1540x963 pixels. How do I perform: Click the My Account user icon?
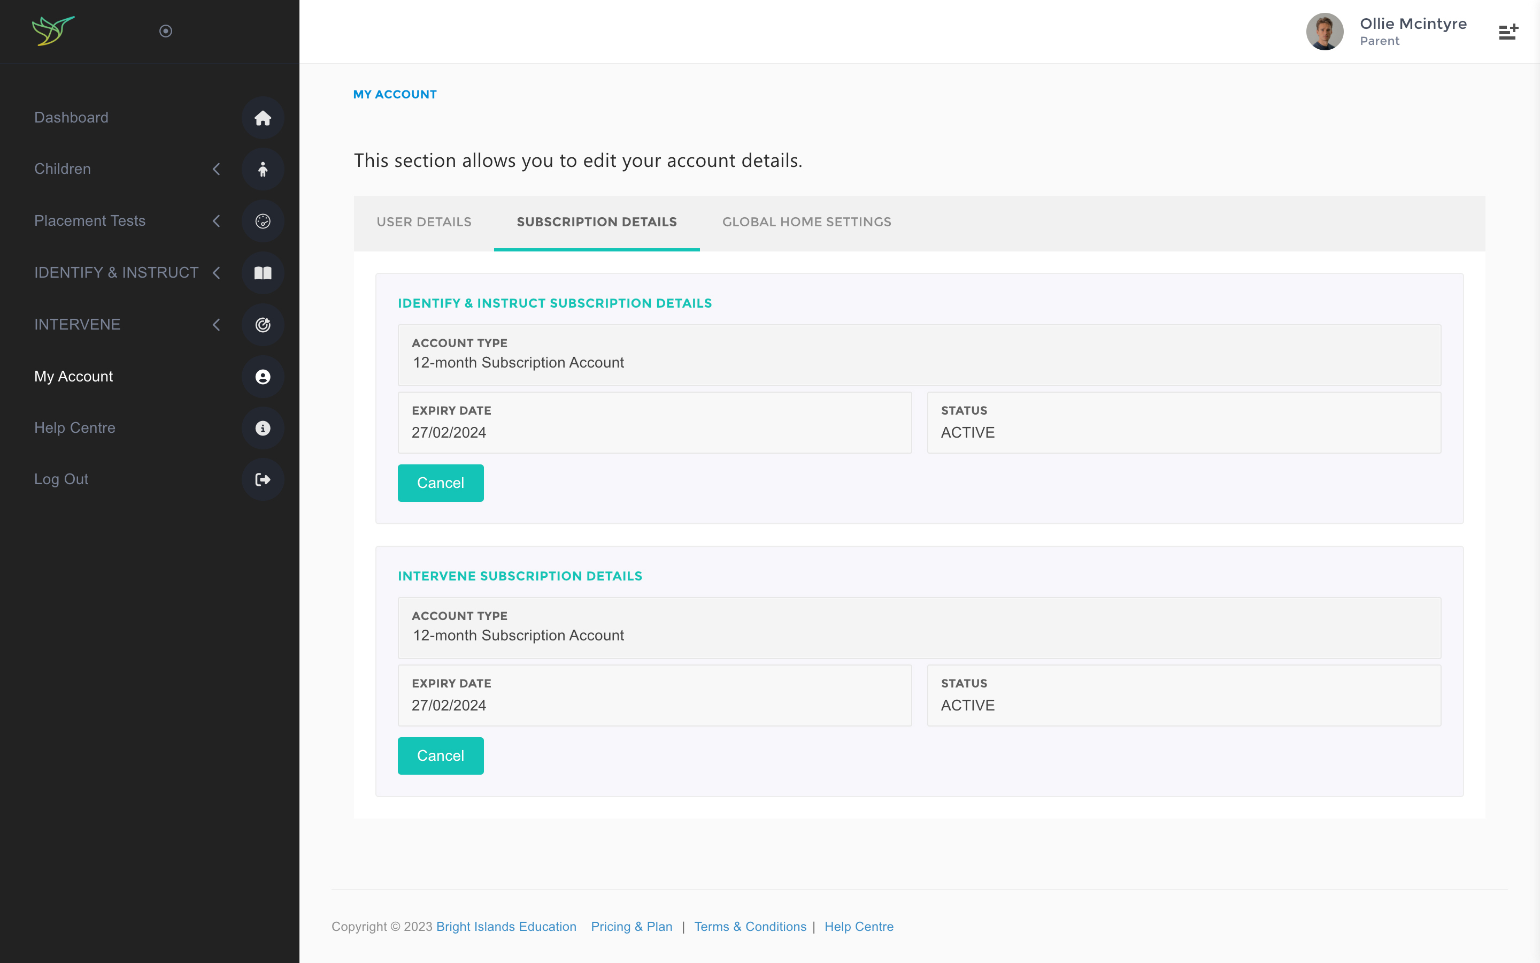tap(263, 377)
